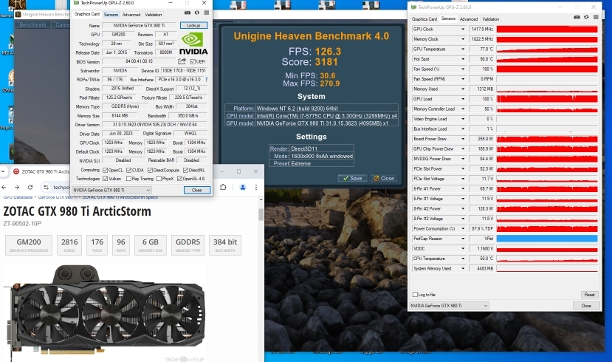Save the Heaven benchmark result
612x362 pixels.
352,178
